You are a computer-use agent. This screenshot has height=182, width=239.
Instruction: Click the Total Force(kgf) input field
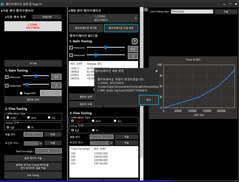49,151
